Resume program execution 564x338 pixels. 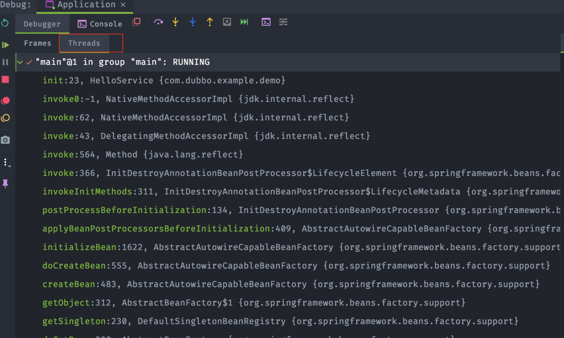(5, 45)
